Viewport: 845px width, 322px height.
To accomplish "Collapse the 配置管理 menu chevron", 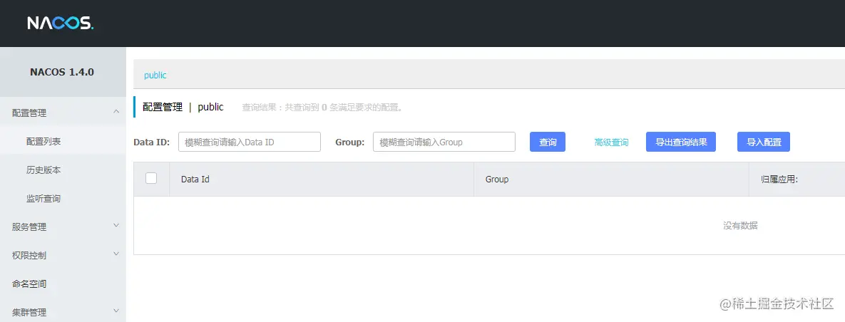I will [116, 111].
